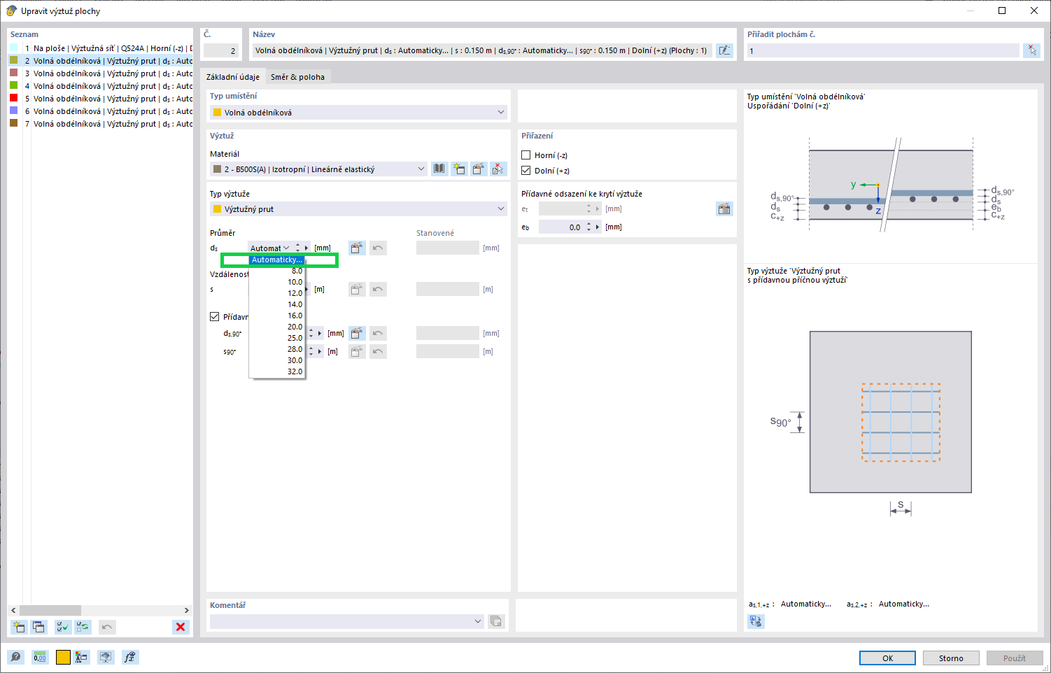Uncheck the Dolní (+z) checkbox

coord(526,171)
